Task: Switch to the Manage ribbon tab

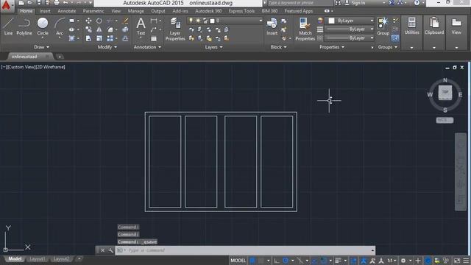Action: [135, 11]
